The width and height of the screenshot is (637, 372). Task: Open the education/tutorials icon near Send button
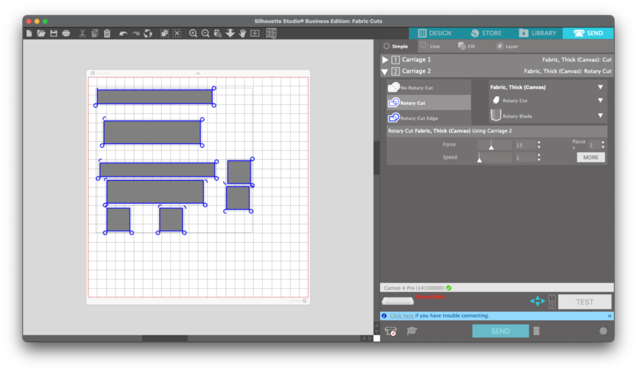411,330
